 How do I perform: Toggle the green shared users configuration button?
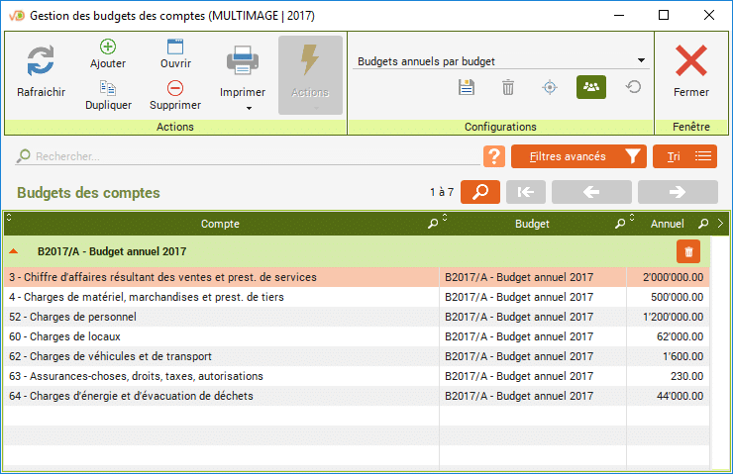coord(591,88)
